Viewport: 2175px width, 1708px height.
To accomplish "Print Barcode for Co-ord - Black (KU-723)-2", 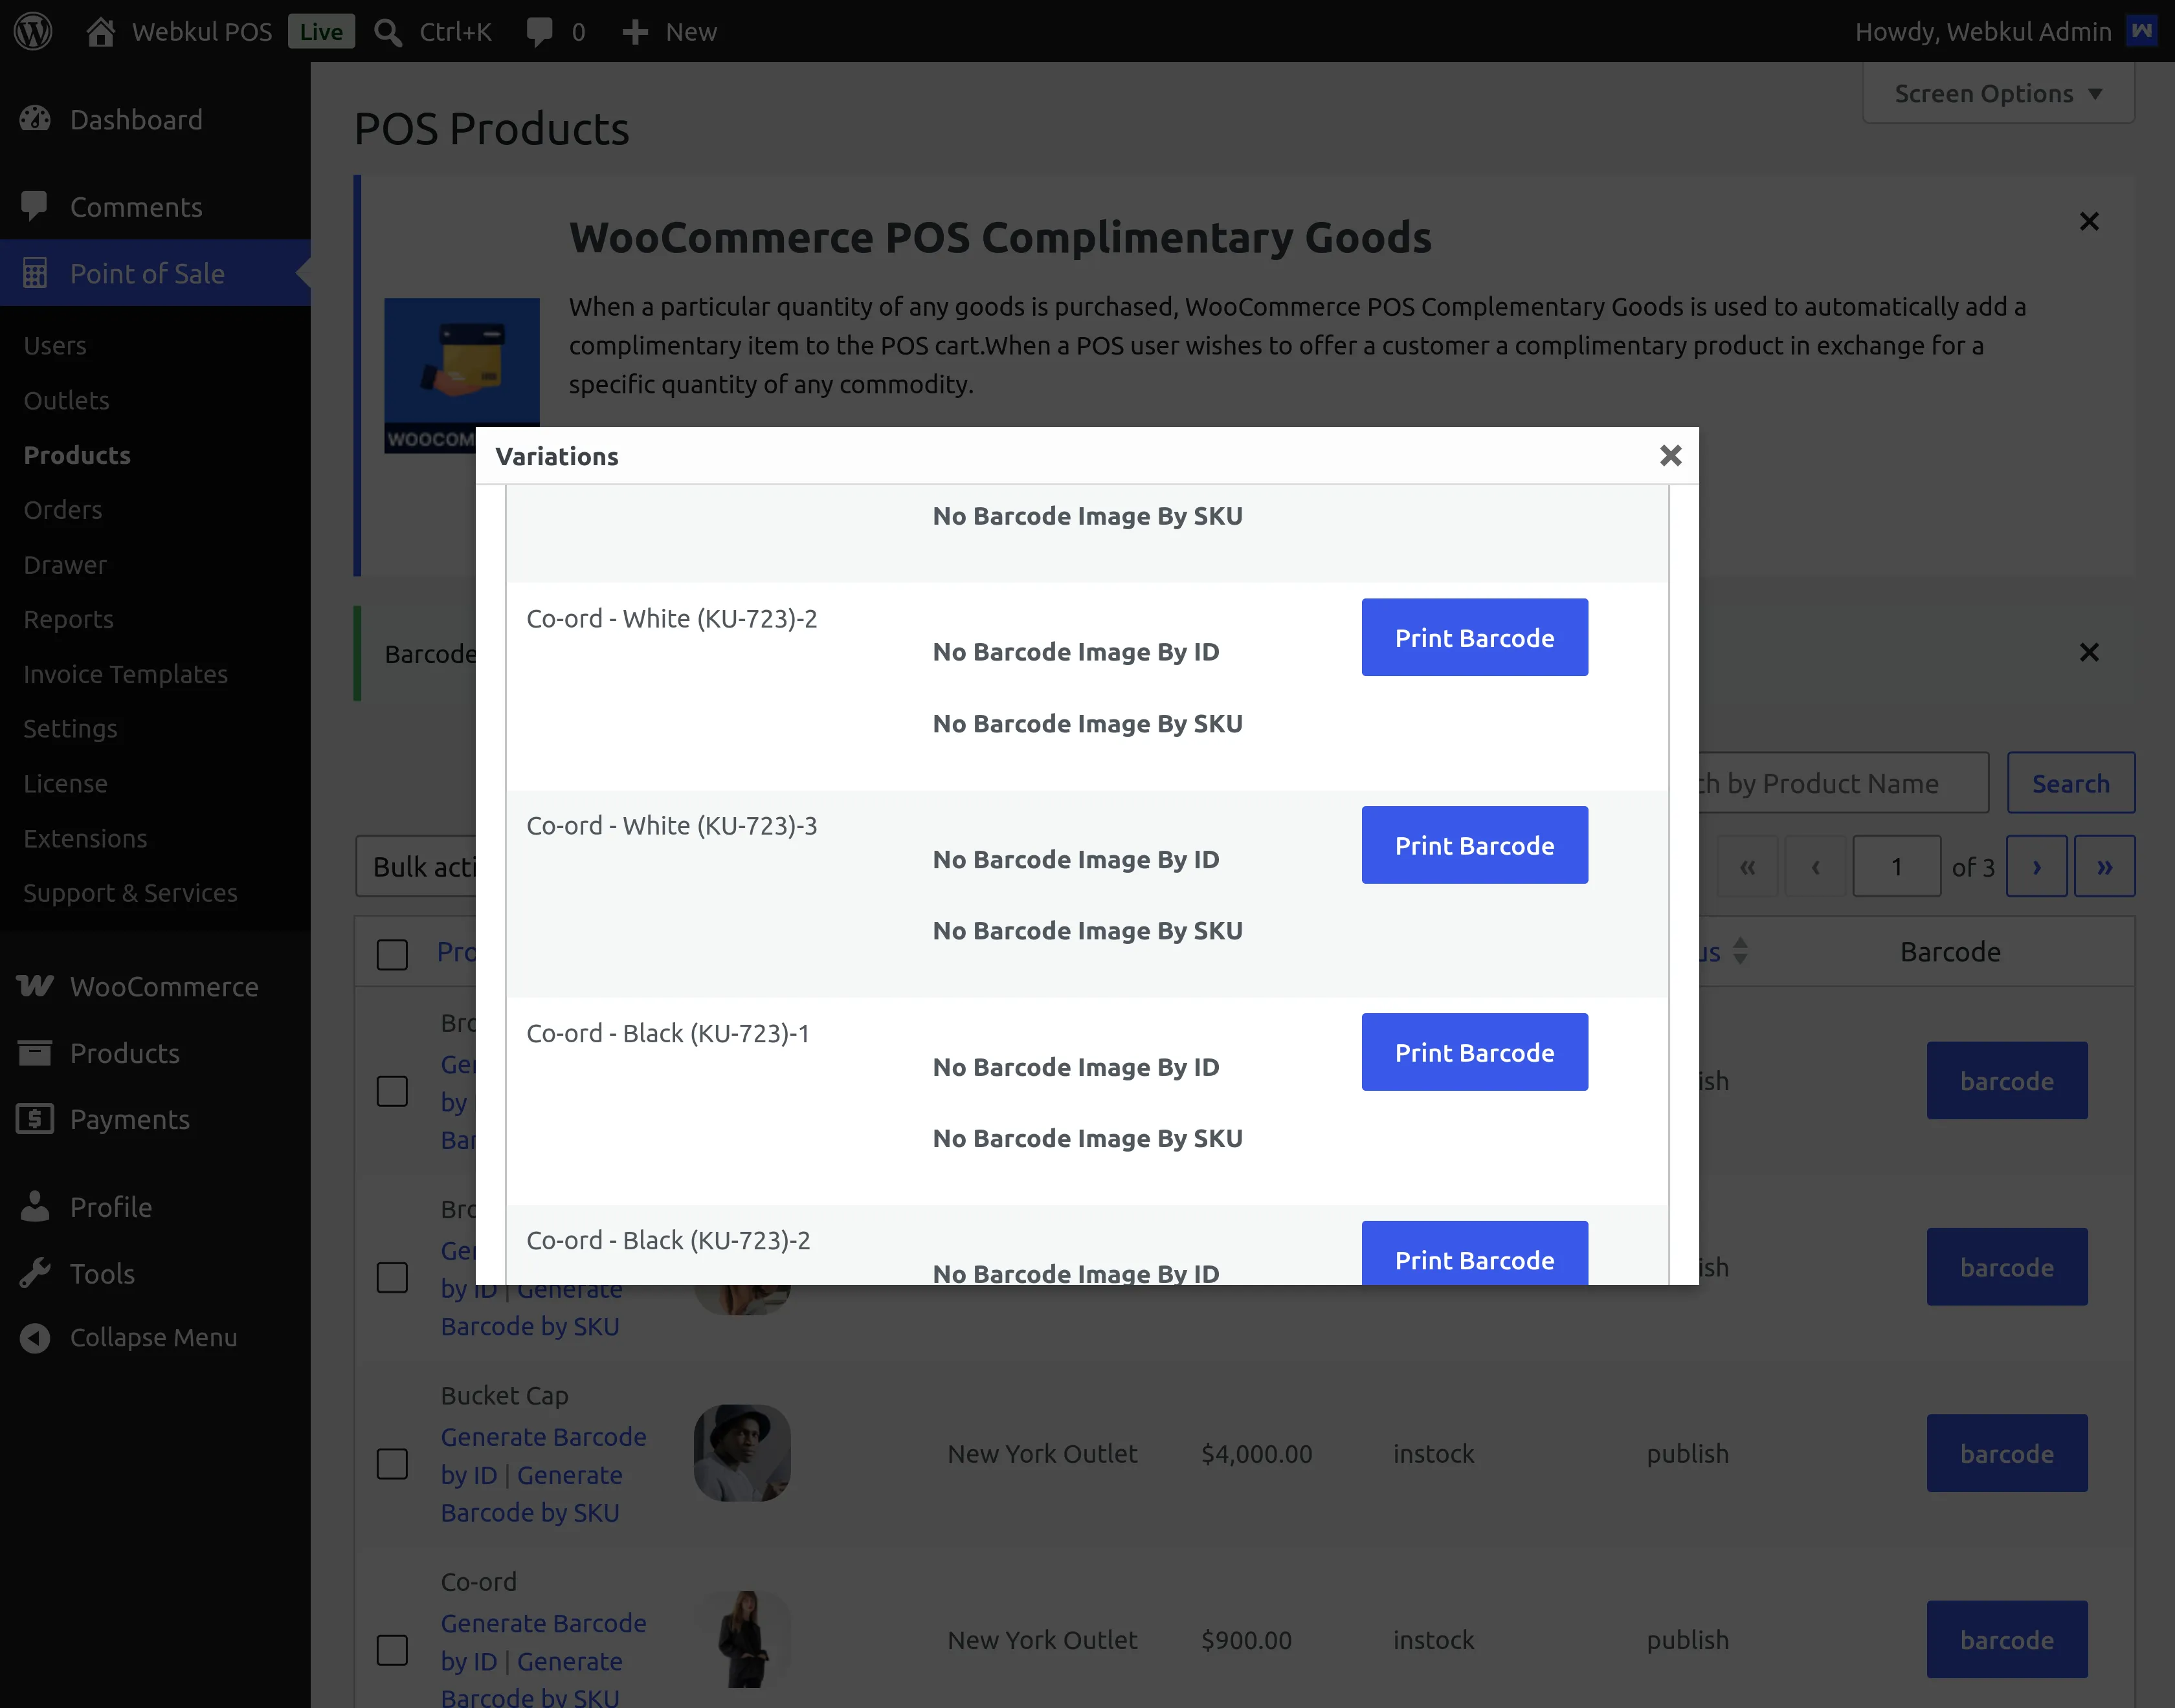I will pos(1474,1253).
